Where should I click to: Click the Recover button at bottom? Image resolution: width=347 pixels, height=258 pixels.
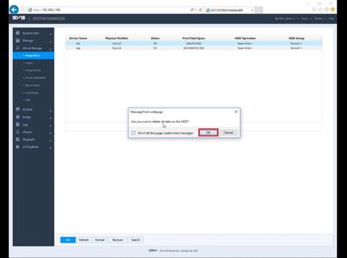click(x=118, y=240)
